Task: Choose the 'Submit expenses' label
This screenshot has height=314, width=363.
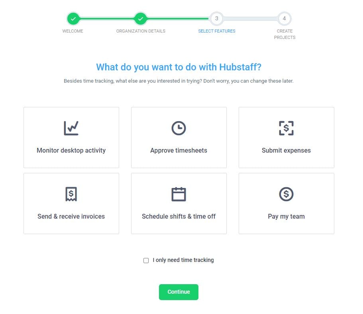Action: (x=286, y=151)
